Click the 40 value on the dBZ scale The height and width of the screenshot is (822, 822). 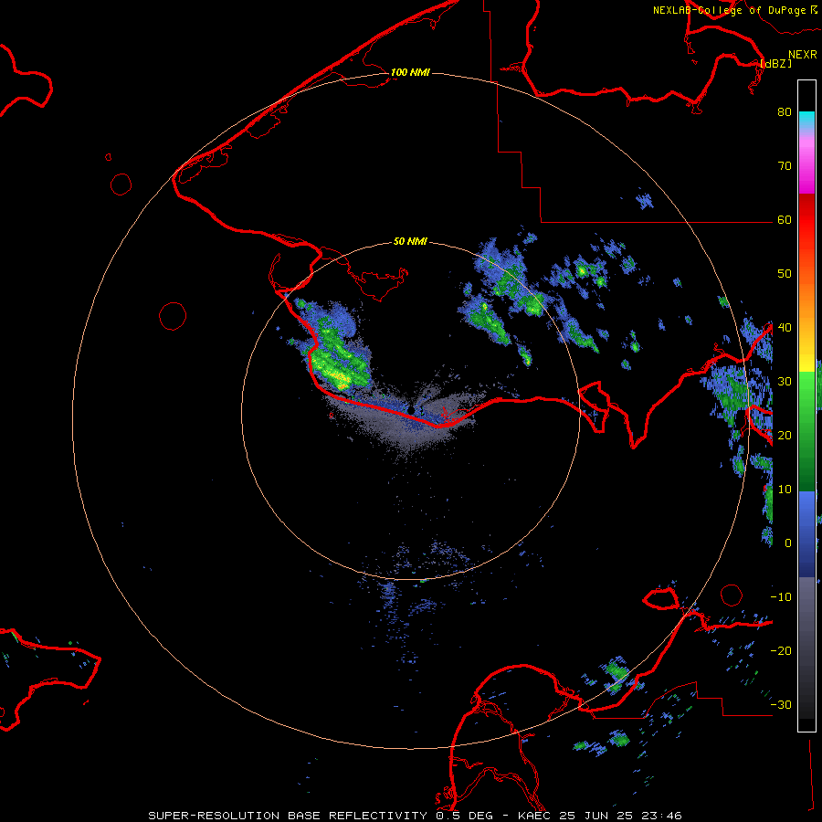(x=785, y=327)
